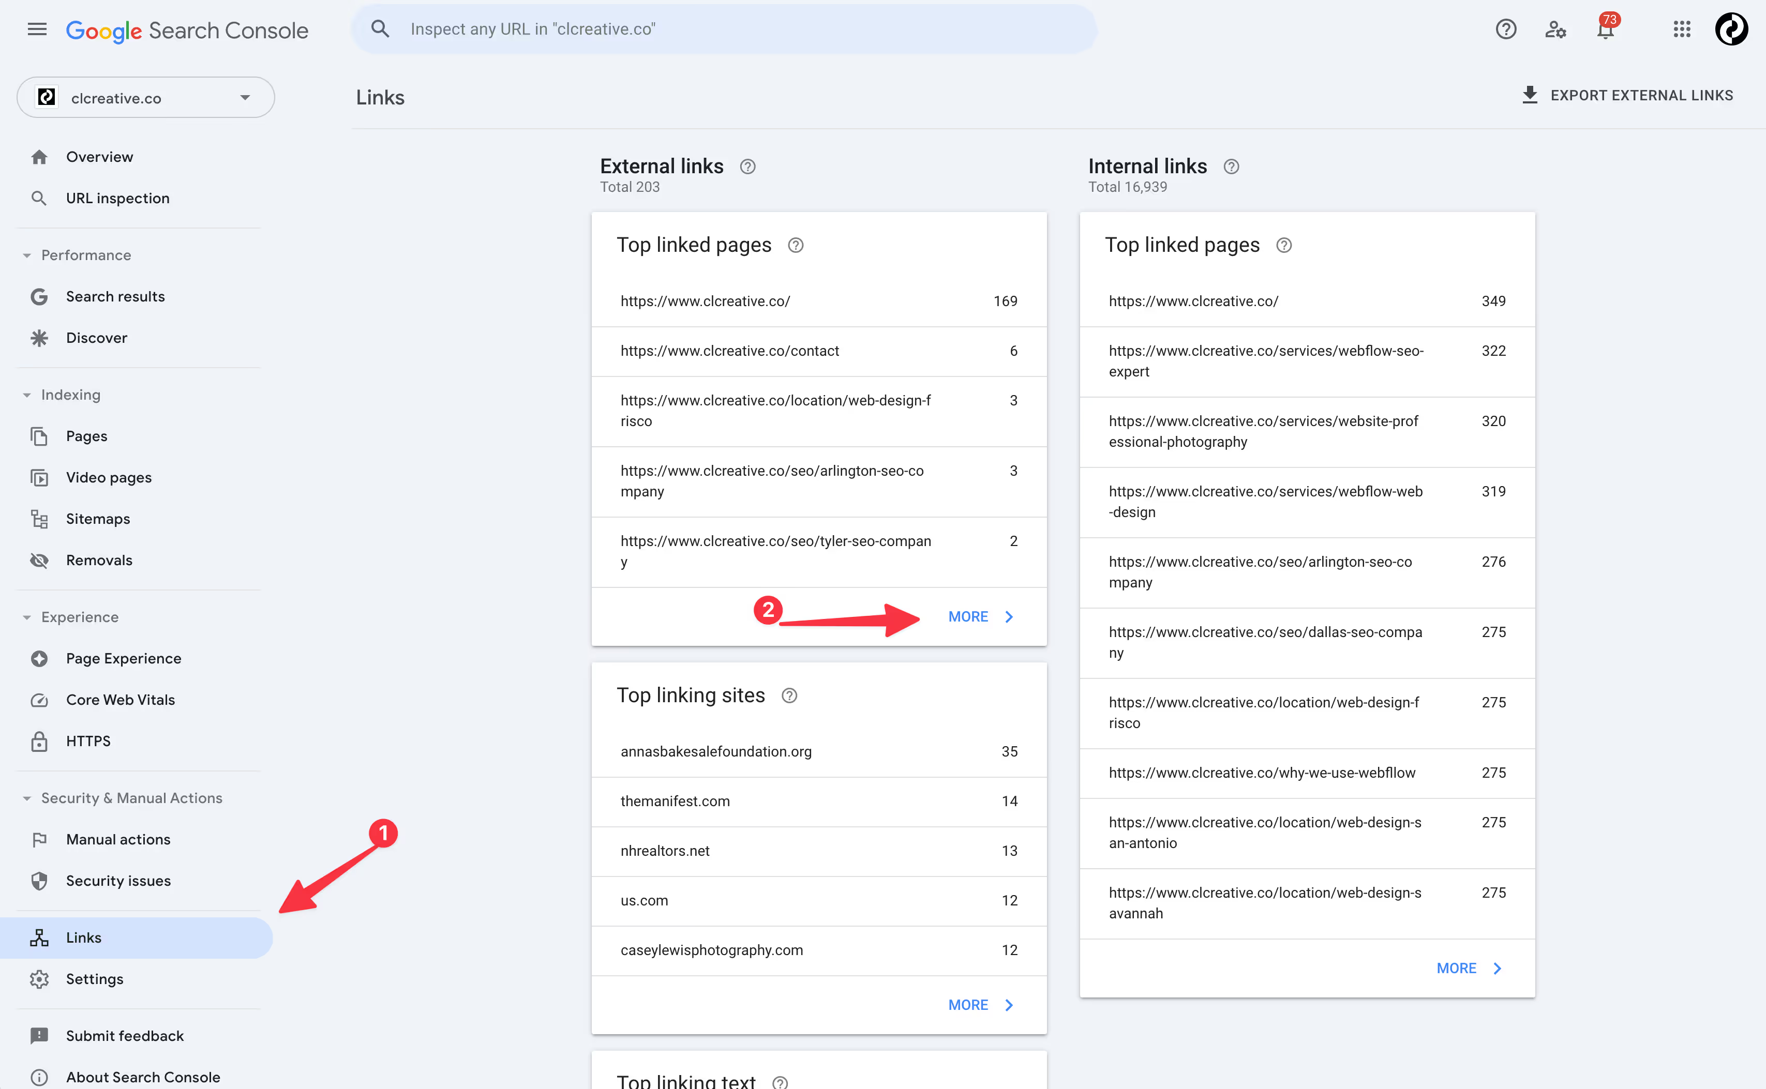Collapse the Indexing section
Image resolution: width=1766 pixels, height=1089 pixels.
click(27, 395)
